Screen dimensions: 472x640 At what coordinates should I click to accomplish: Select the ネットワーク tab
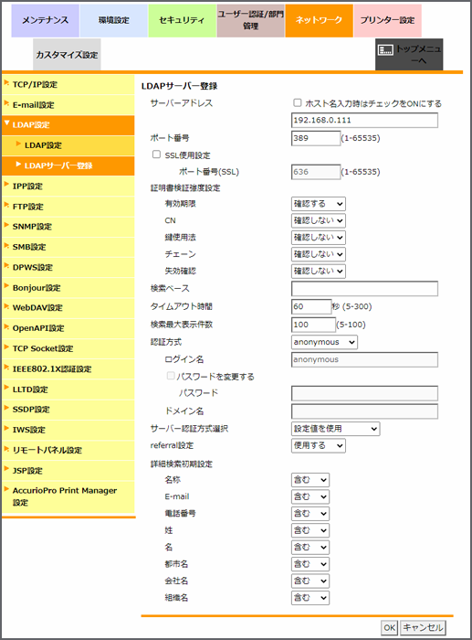[x=320, y=20]
